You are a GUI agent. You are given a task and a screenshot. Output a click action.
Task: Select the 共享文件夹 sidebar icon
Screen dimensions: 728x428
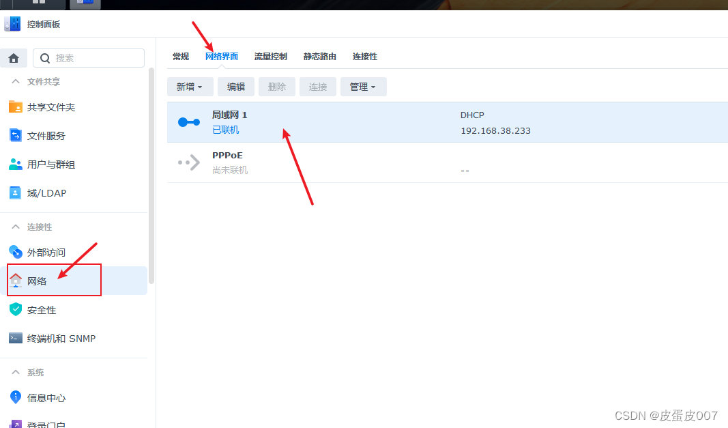pyautogui.click(x=16, y=107)
